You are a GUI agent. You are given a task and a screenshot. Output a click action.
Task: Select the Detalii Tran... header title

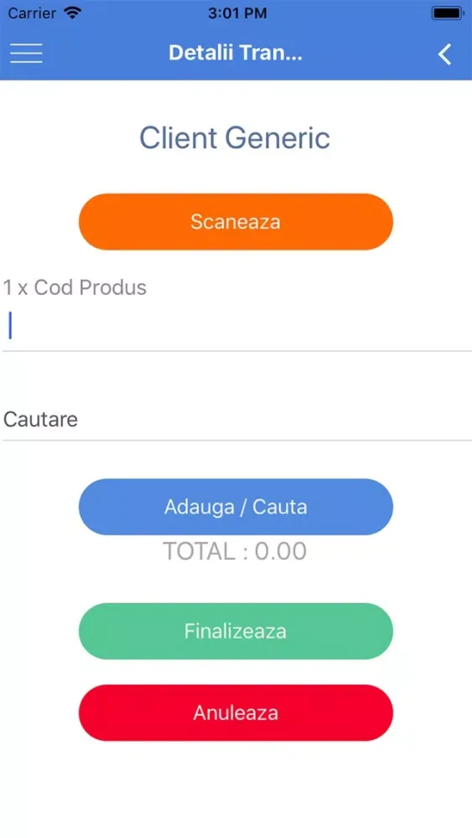236,53
